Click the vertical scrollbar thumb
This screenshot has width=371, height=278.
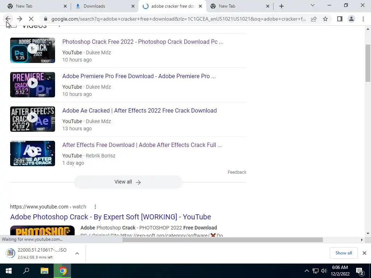368,63
